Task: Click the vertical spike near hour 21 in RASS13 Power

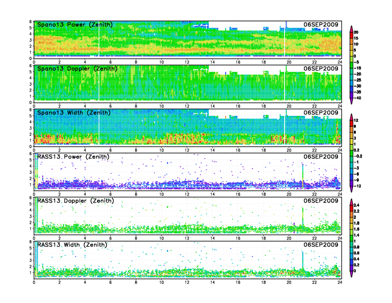Action: click(x=302, y=173)
